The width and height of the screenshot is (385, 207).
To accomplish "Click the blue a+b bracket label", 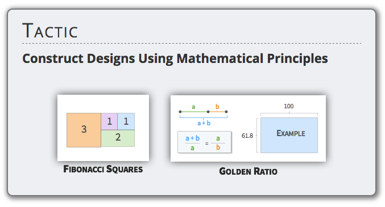I will tap(204, 123).
